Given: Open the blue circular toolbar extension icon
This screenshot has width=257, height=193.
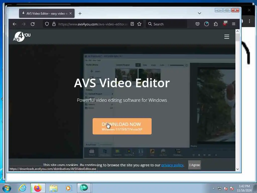Looking at the screenshot, I should pyautogui.click(x=207, y=24).
